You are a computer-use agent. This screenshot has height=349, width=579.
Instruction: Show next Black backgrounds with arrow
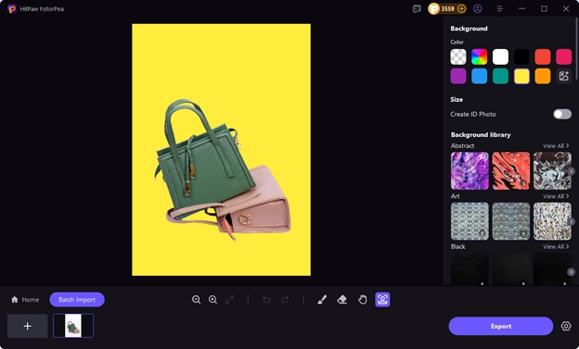[571, 272]
